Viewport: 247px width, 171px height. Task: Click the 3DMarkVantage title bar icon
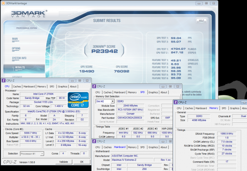point(3,3)
